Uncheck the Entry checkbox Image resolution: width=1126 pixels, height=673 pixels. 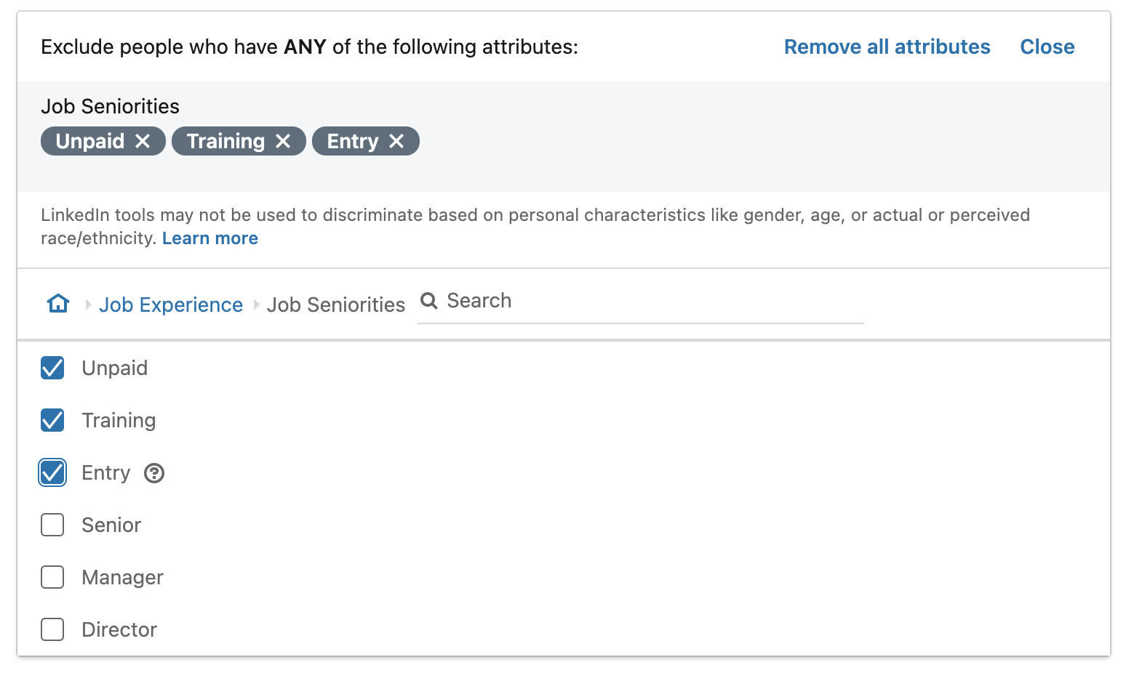click(x=52, y=472)
